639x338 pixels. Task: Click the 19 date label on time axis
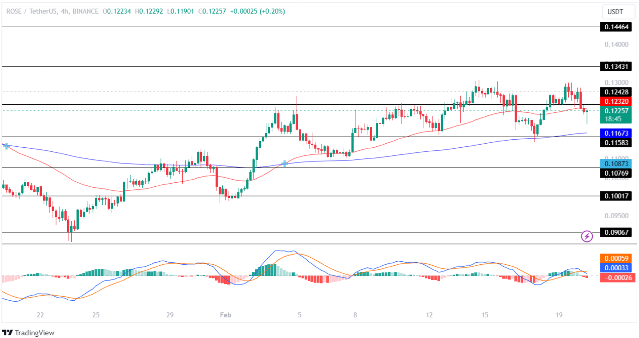[559, 315]
